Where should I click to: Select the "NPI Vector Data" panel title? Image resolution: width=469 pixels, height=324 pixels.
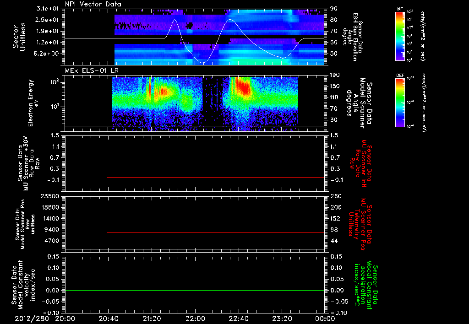pos(93,4)
